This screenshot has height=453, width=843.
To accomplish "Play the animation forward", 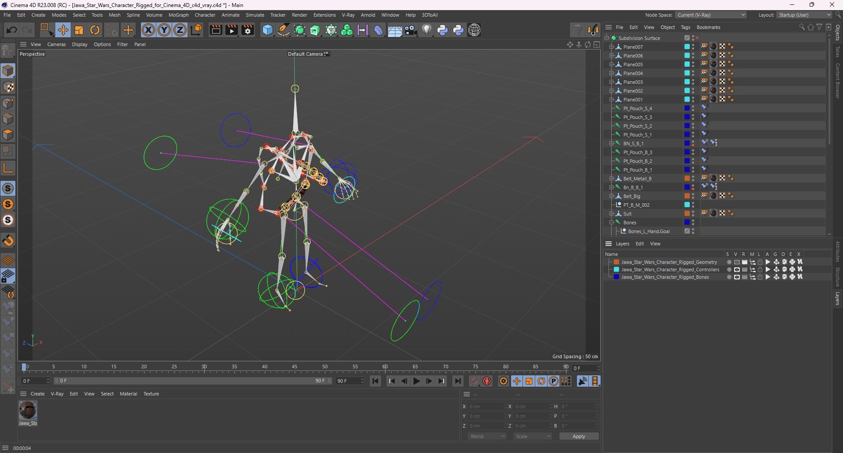I will coord(417,381).
